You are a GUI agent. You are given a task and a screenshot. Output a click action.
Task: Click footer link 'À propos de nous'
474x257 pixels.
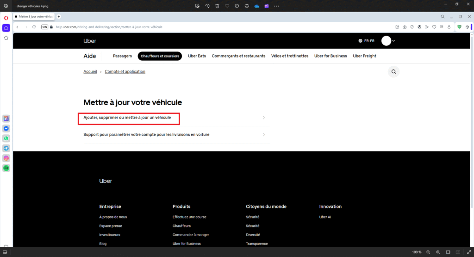113,217
